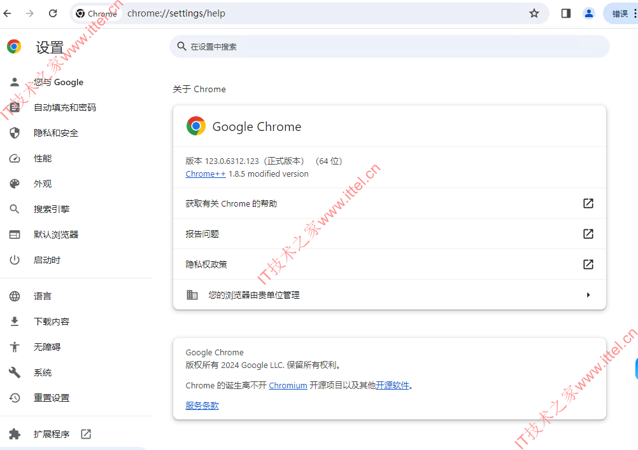Expand 您的浏览器由贵单位管理 details
Viewport: 638px width, 450px height.
point(588,294)
